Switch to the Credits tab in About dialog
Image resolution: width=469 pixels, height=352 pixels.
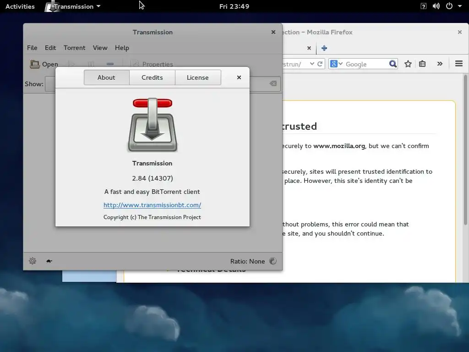(152, 77)
